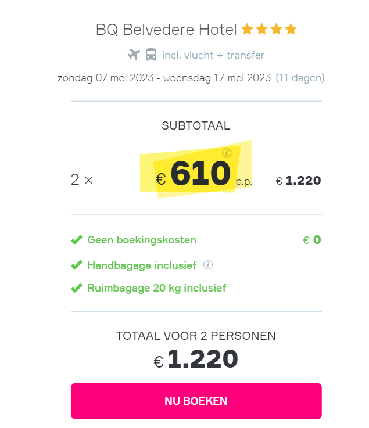
Task: Click the Ruimbagage 20 kg inclusief text
Action: (157, 288)
